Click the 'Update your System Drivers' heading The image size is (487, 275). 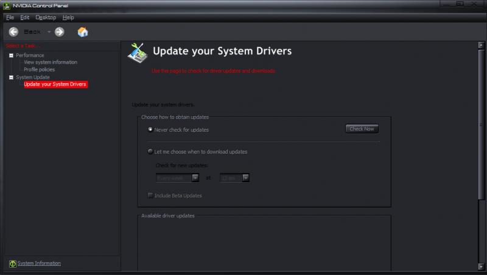[x=222, y=51]
